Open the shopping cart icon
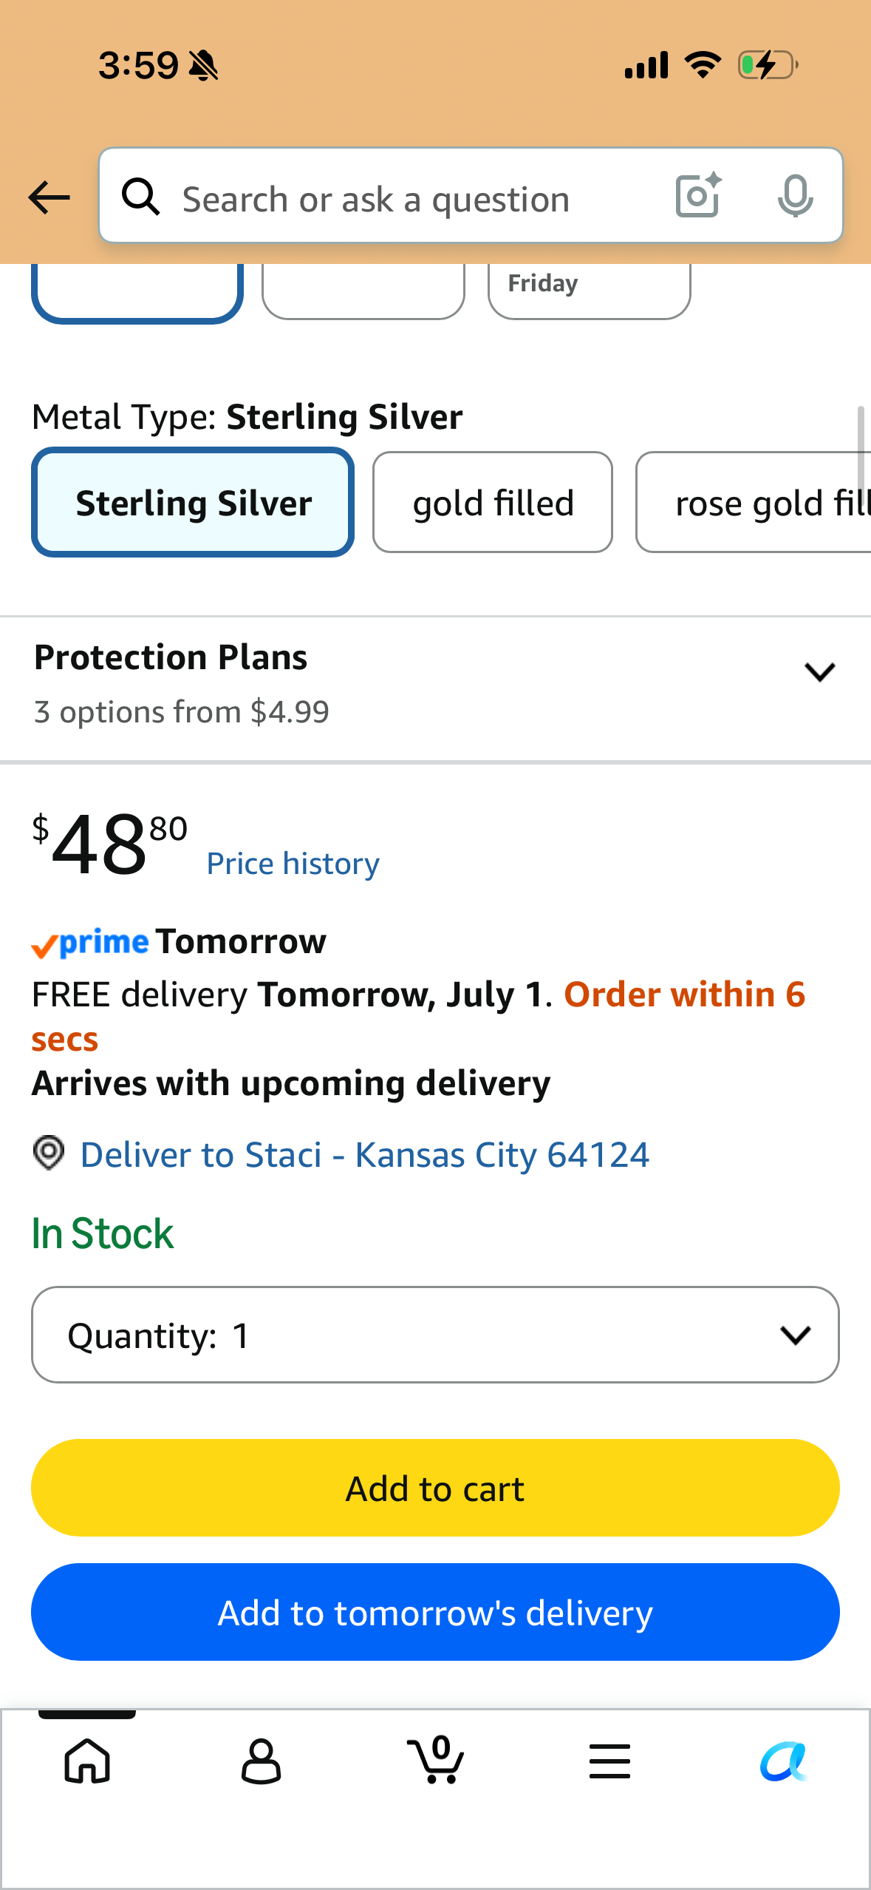This screenshot has height=1890, width=871. pos(436,1759)
